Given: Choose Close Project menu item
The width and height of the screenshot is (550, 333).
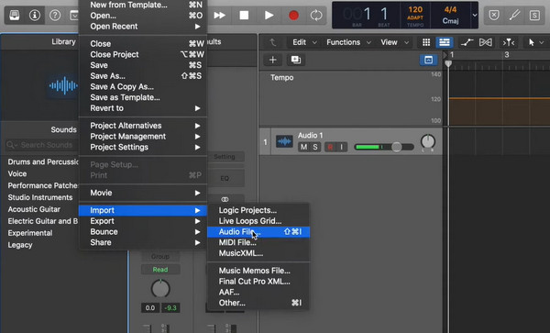Looking at the screenshot, I should tap(143, 55).
